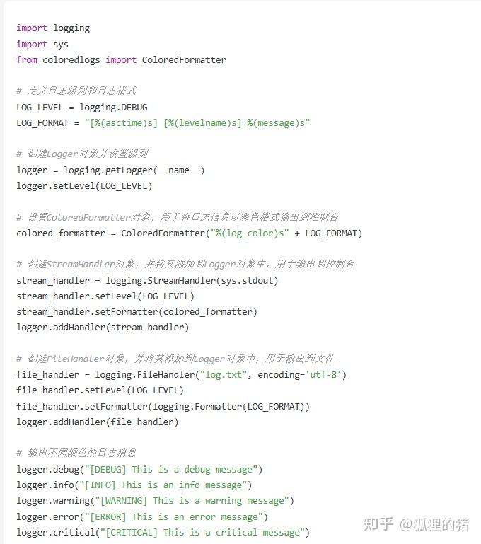Click the 'utf-8' encoding string

tap(323, 375)
